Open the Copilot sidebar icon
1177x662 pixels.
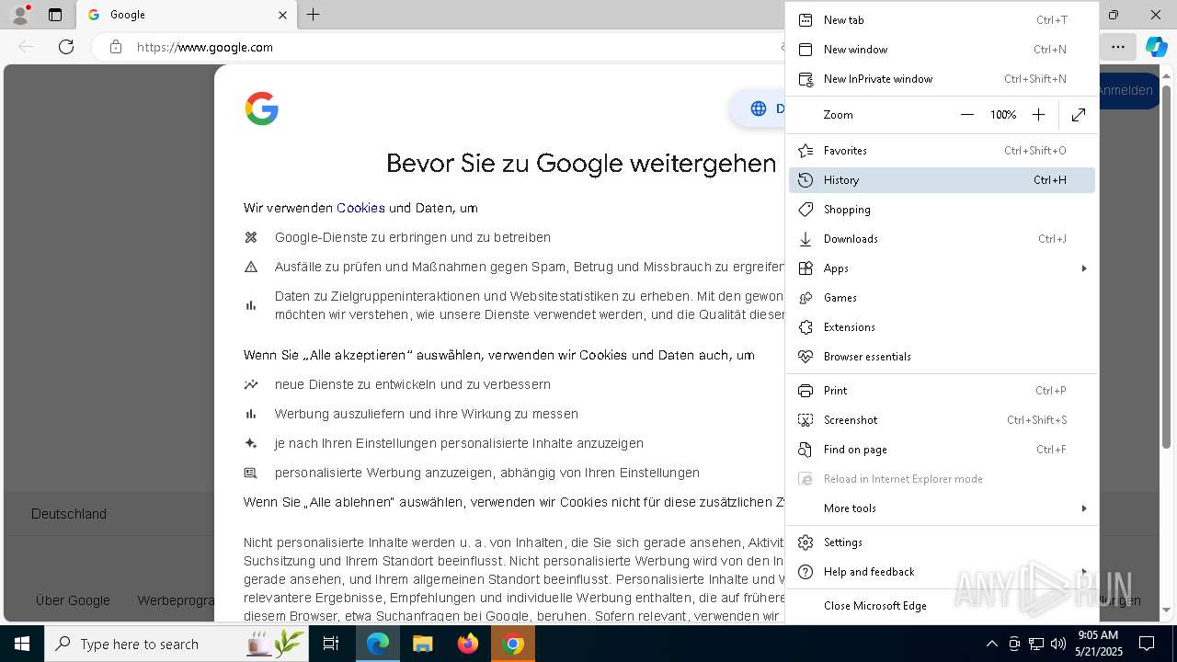[1156, 47]
